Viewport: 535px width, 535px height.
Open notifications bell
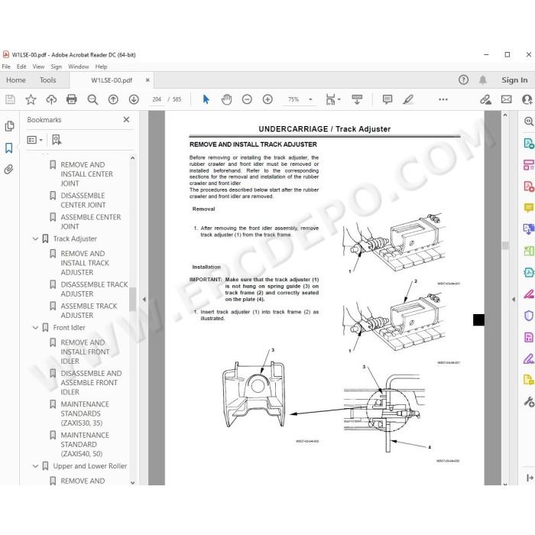point(483,79)
